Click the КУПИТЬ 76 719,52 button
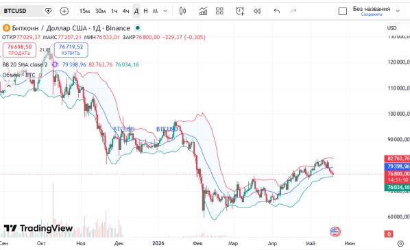The width and height of the screenshot is (410, 250). pos(71,49)
